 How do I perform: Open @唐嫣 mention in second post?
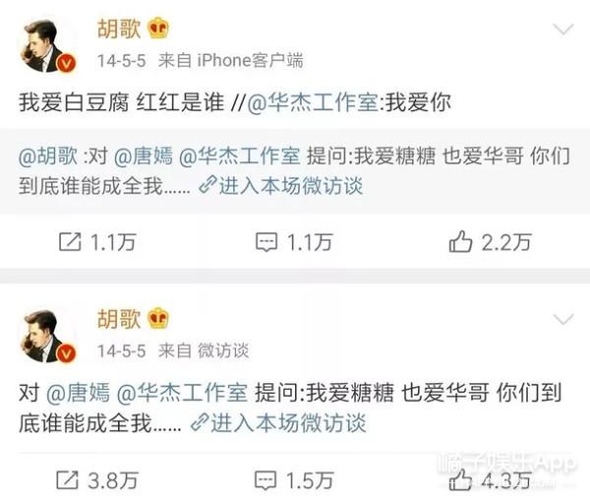[x=78, y=393]
